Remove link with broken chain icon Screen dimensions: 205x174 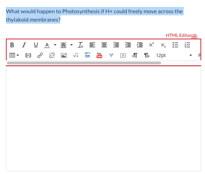coord(52,56)
